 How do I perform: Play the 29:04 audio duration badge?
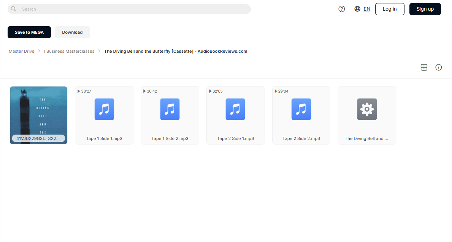click(x=281, y=91)
